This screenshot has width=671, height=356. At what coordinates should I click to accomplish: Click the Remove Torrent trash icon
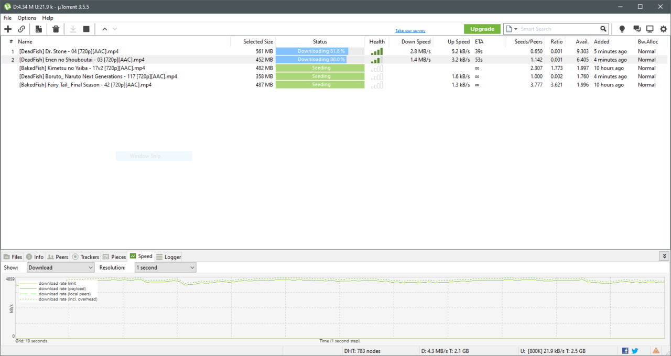(56, 29)
